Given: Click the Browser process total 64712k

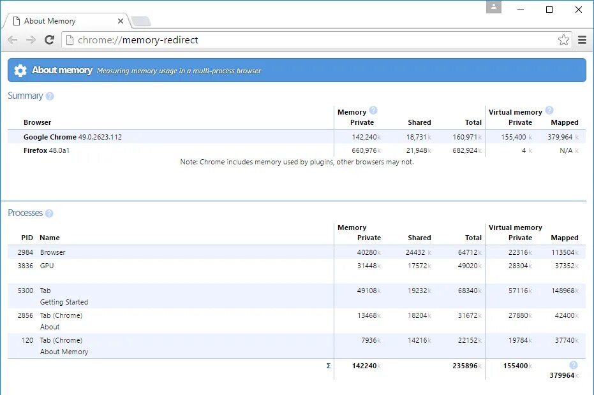Looking at the screenshot, I should pyautogui.click(x=470, y=252).
